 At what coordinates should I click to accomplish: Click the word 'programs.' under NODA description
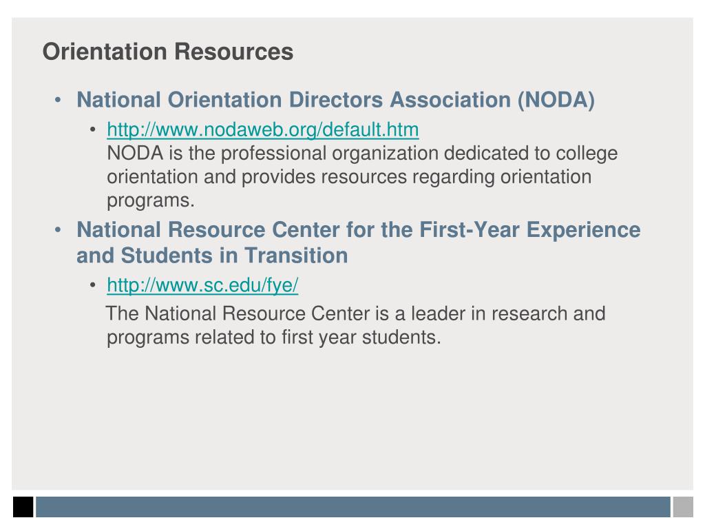(151, 200)
